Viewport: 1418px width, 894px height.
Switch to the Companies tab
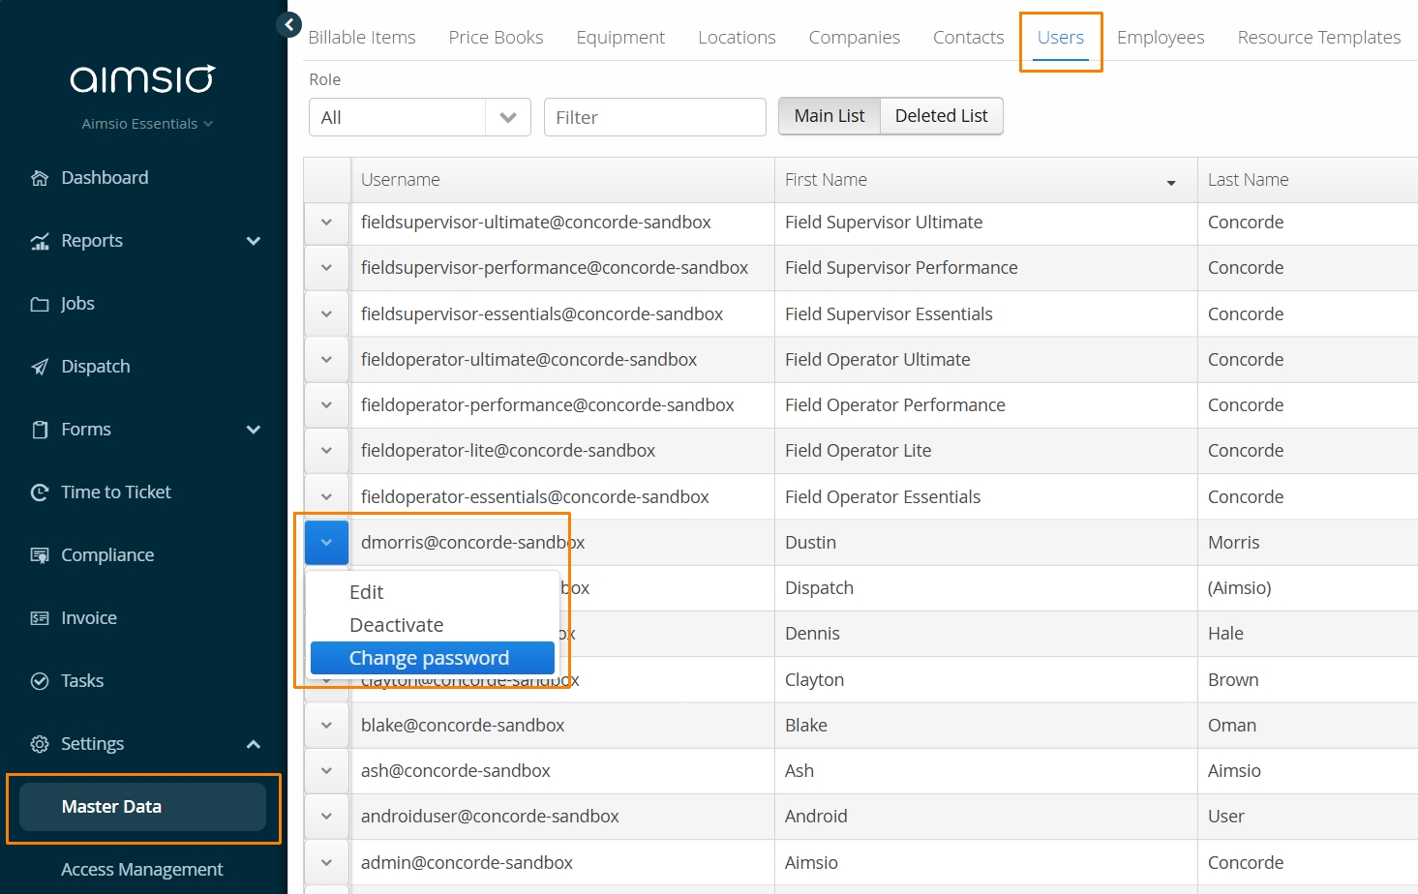(x=855, y=37)
